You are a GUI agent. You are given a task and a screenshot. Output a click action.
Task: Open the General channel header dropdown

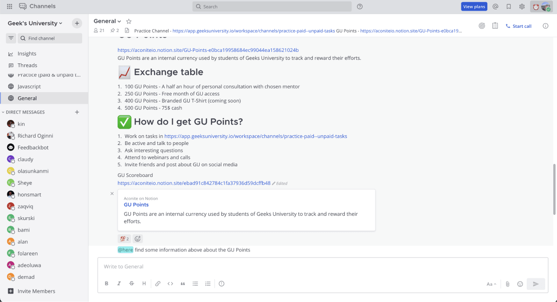click(107, 21)
